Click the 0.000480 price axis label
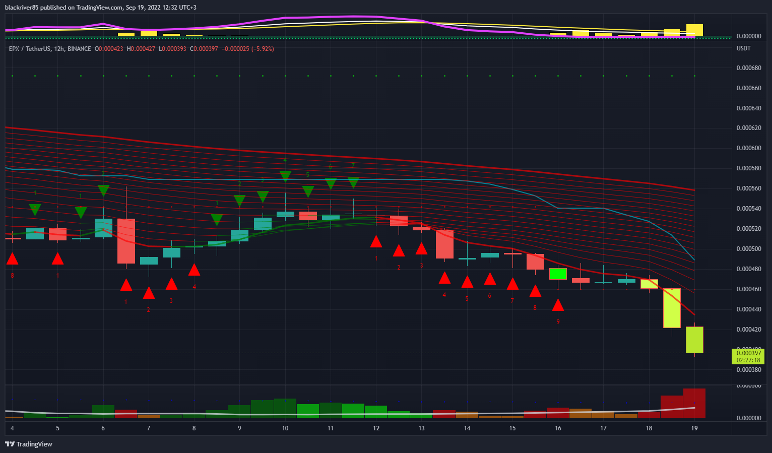 [x=749, y=269]
